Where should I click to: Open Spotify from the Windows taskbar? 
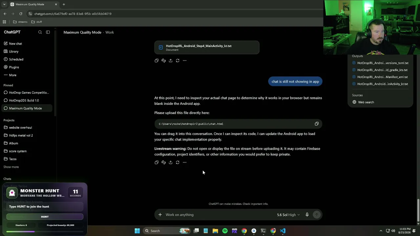pos(225,231)
